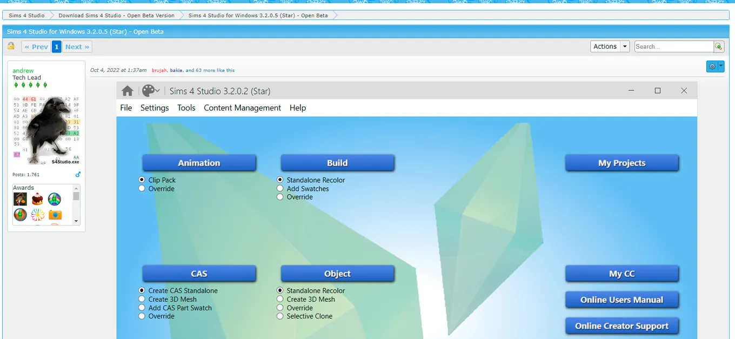Click the Object button

337,274
